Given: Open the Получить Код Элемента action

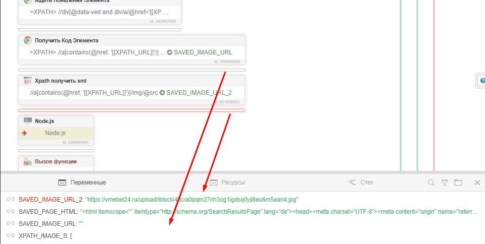Looking at the screenshot, I should click(131, 52).
